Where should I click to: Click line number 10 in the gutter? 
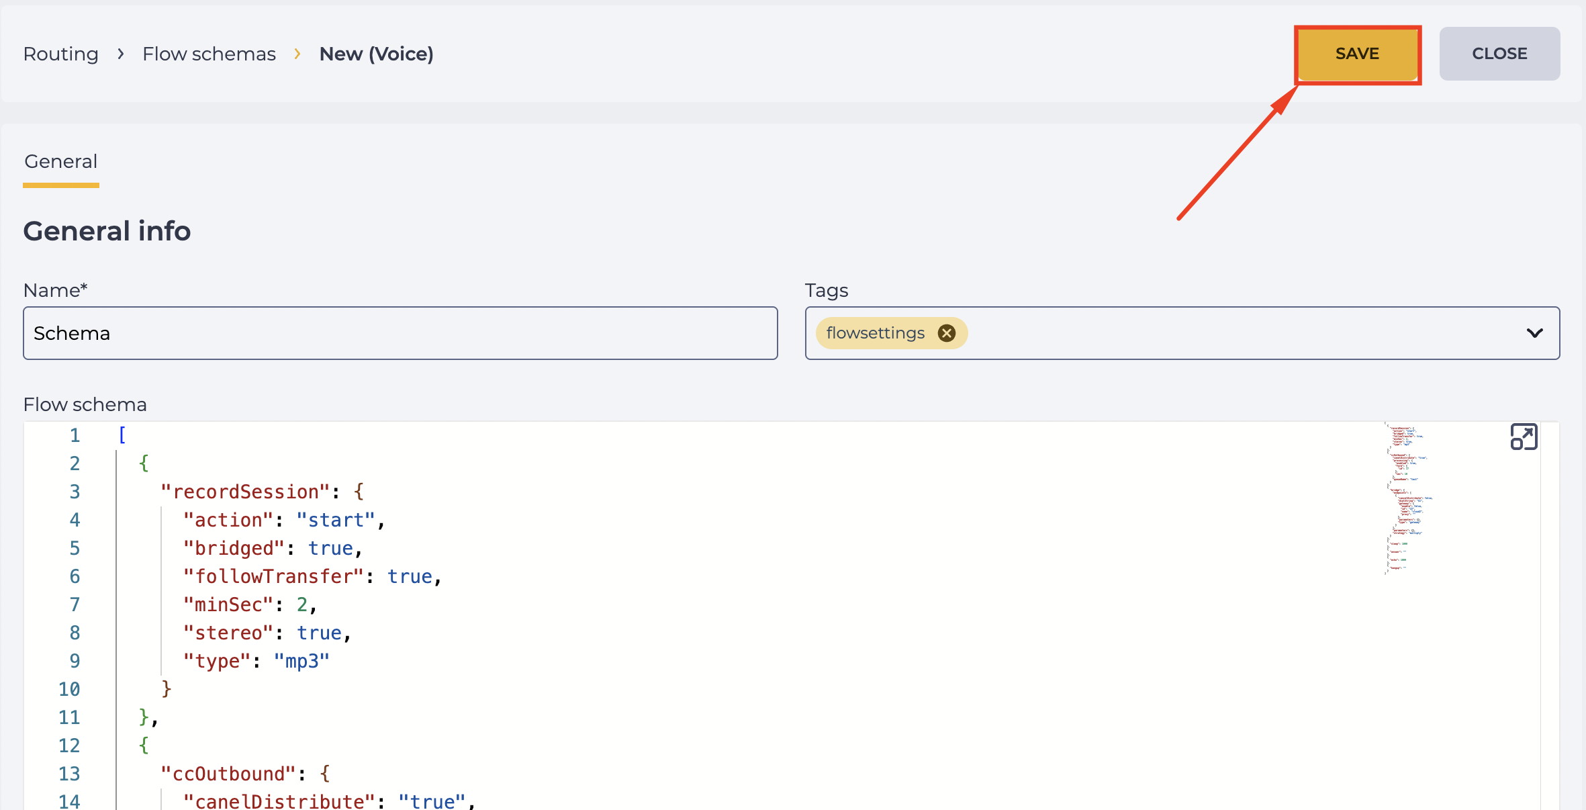pos(69,689)
